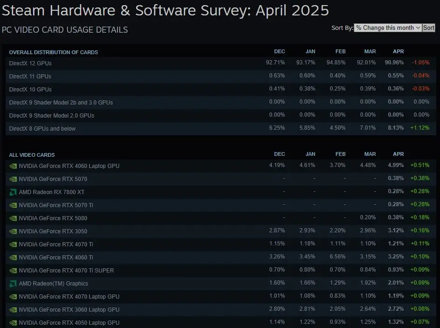Click AMD logo beside Radeon(TM) Graphics
The width and height of the screenshot is (440, 328).
tap(13, 284)
